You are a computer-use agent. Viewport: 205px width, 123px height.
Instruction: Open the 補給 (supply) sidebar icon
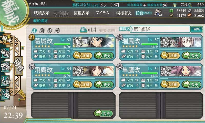tap(5, 53)
